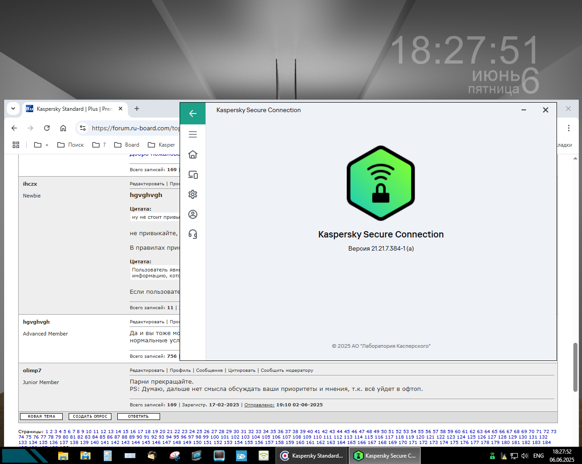Click the browser forward arrow

point(30,128)
